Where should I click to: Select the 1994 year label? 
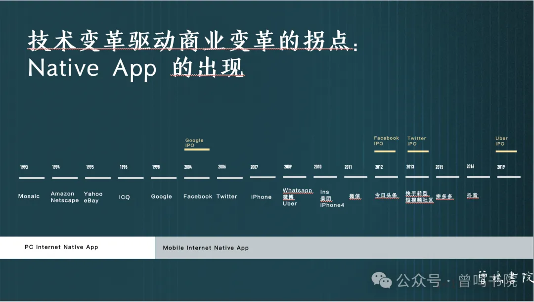pos(56,167)
